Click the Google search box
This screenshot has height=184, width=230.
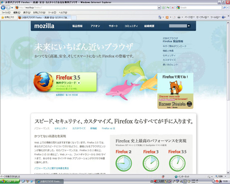pyautogui.click(x=200, y=7)
